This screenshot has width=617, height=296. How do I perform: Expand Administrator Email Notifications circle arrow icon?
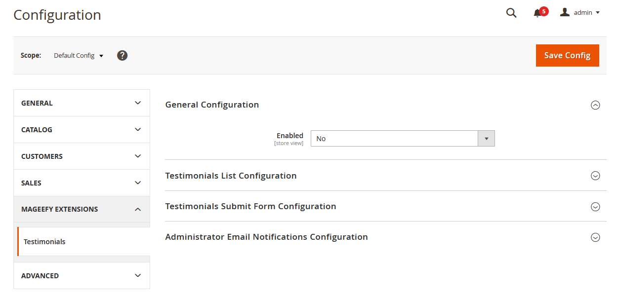595,237
